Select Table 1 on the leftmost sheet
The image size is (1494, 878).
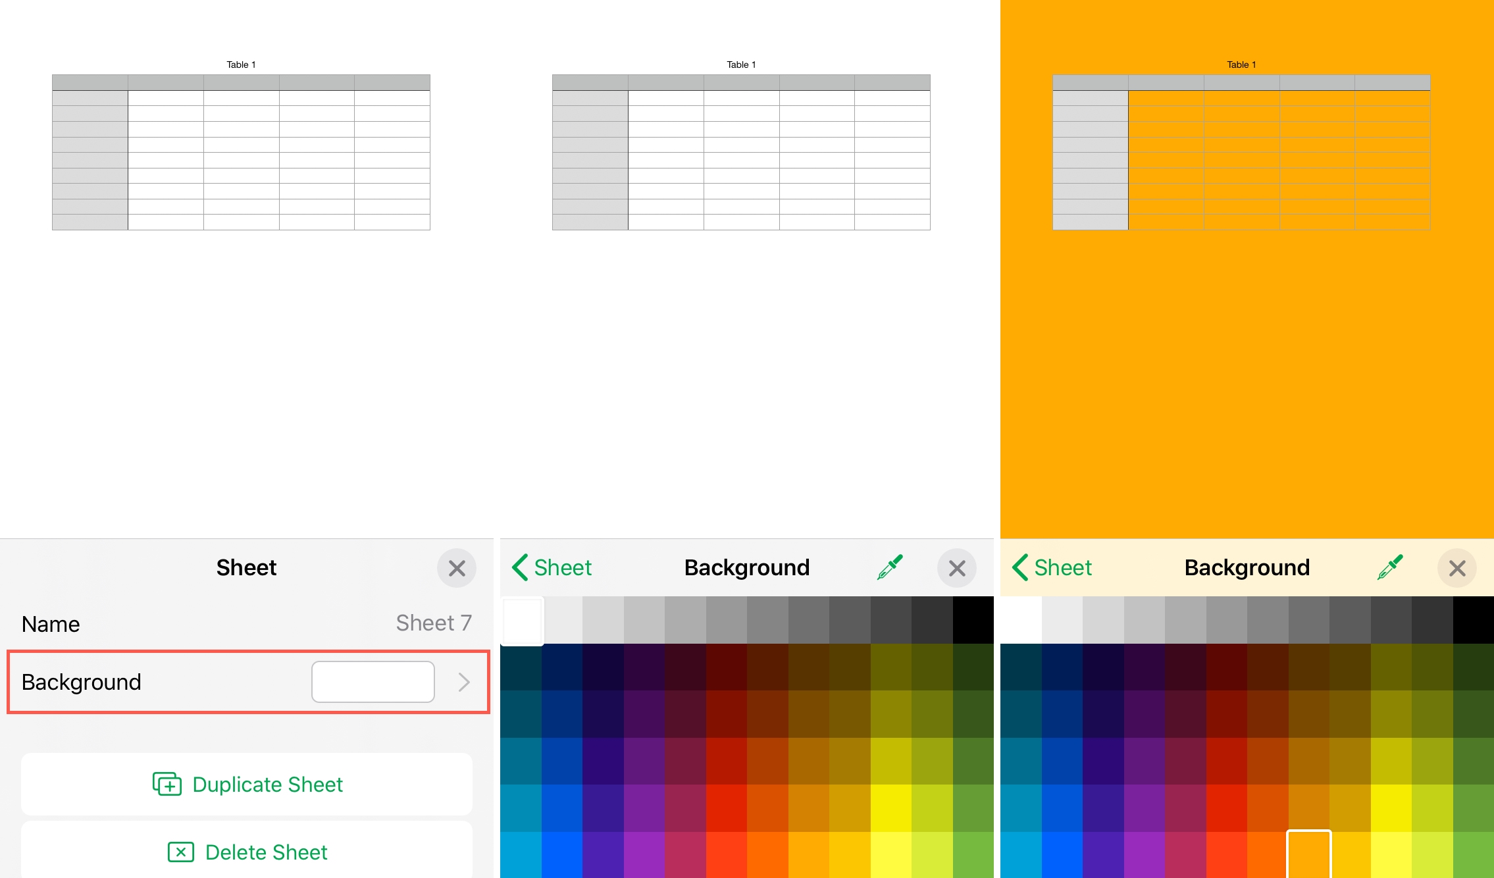[241, 65]
